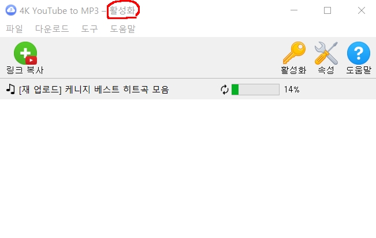Minimize the application window

(x=294, y=10)
